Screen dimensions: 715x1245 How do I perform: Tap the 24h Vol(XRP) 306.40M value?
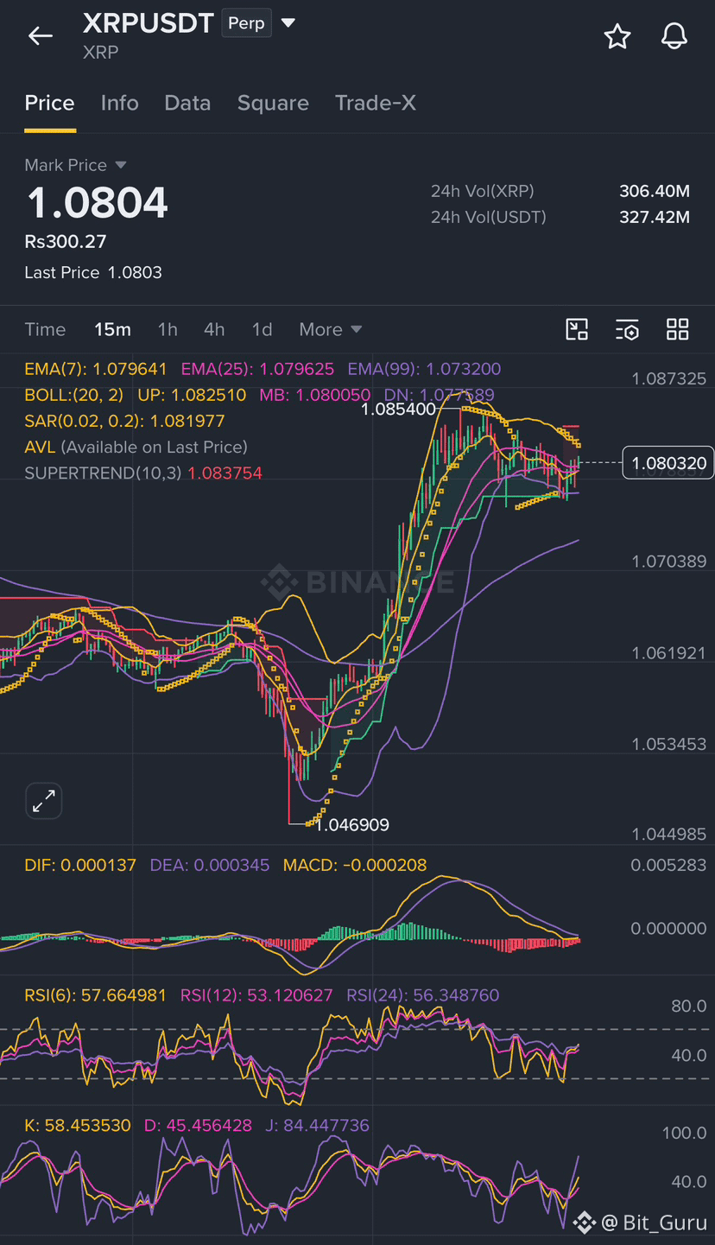pos(655,191)
